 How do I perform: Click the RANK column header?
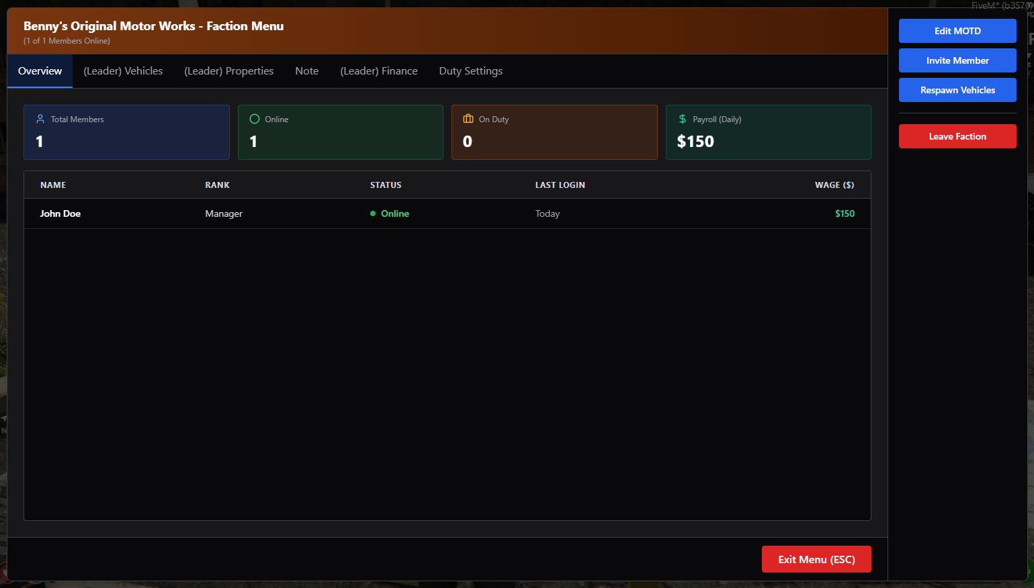click(x=218, y=185)
